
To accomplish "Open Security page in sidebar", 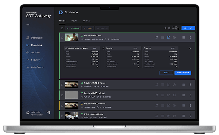I will pos(33,60).
